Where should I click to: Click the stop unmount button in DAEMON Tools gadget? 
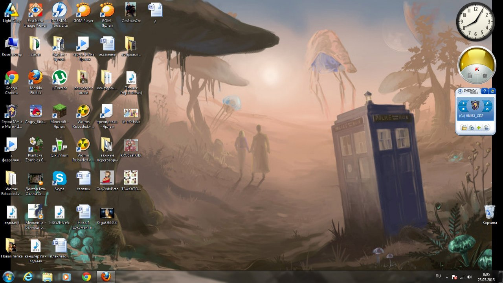(463, 109)
